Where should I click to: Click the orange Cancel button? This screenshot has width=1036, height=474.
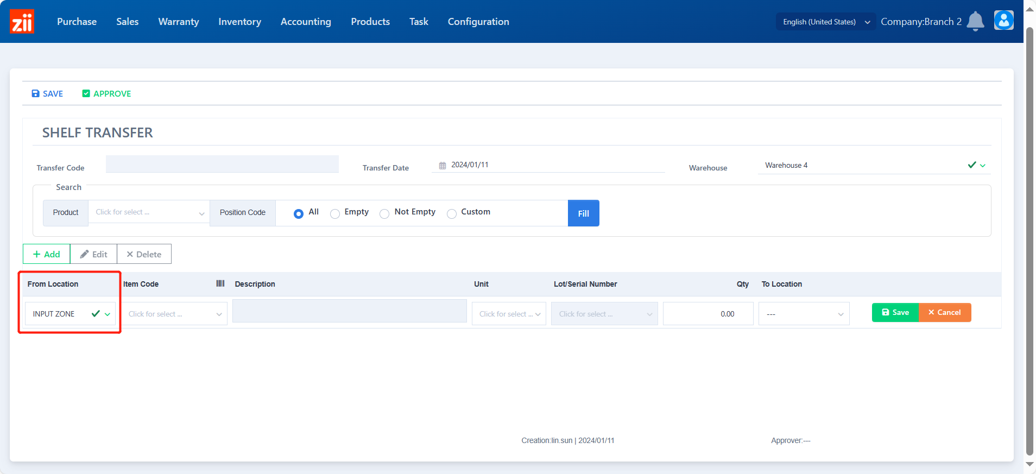coord(944,312)
